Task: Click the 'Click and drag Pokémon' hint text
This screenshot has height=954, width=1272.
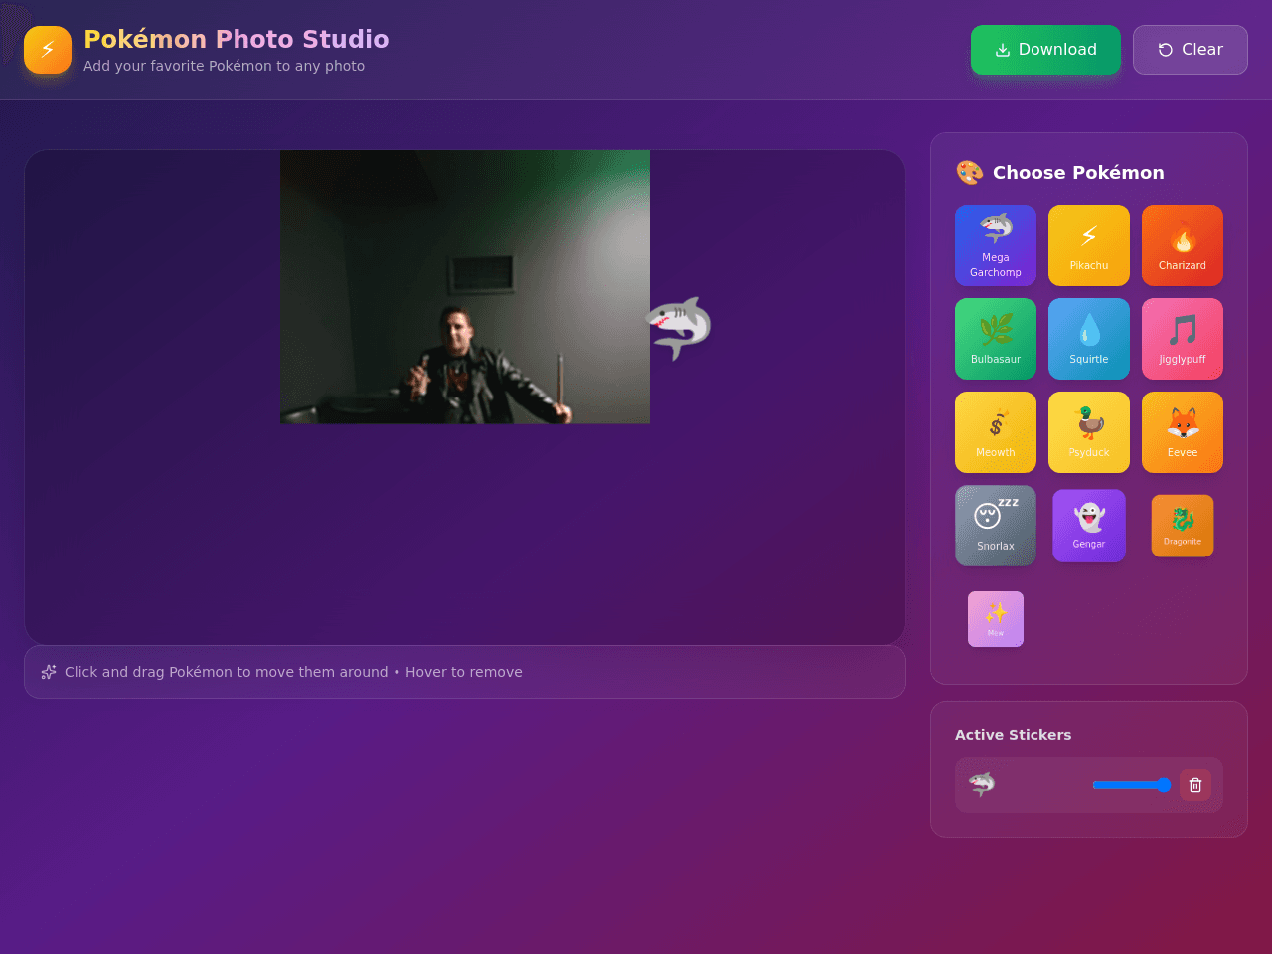Action: pyautogui.click(x=293, y=672)
